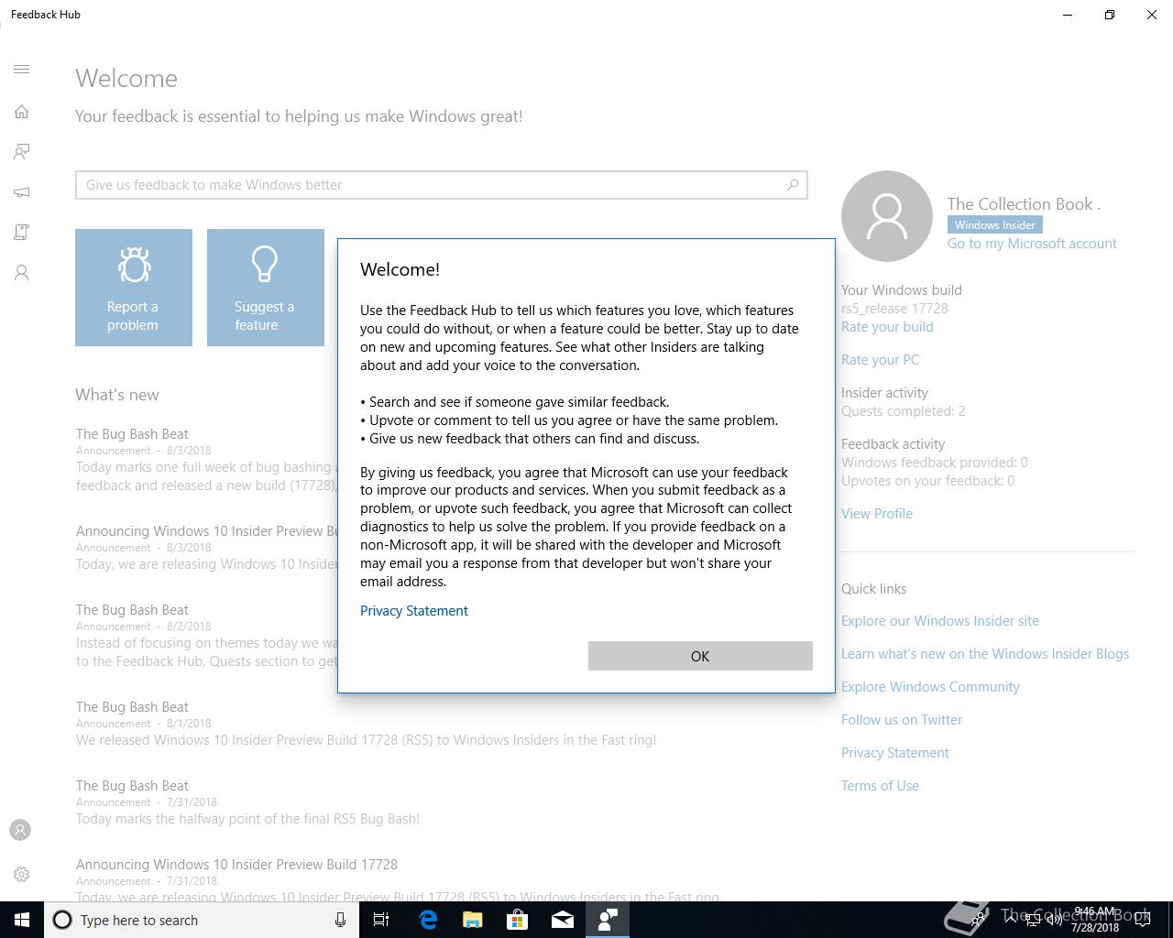Click the Suggest a feature tile
This screenshot has width=1173, height=938.
coord(266,288)
